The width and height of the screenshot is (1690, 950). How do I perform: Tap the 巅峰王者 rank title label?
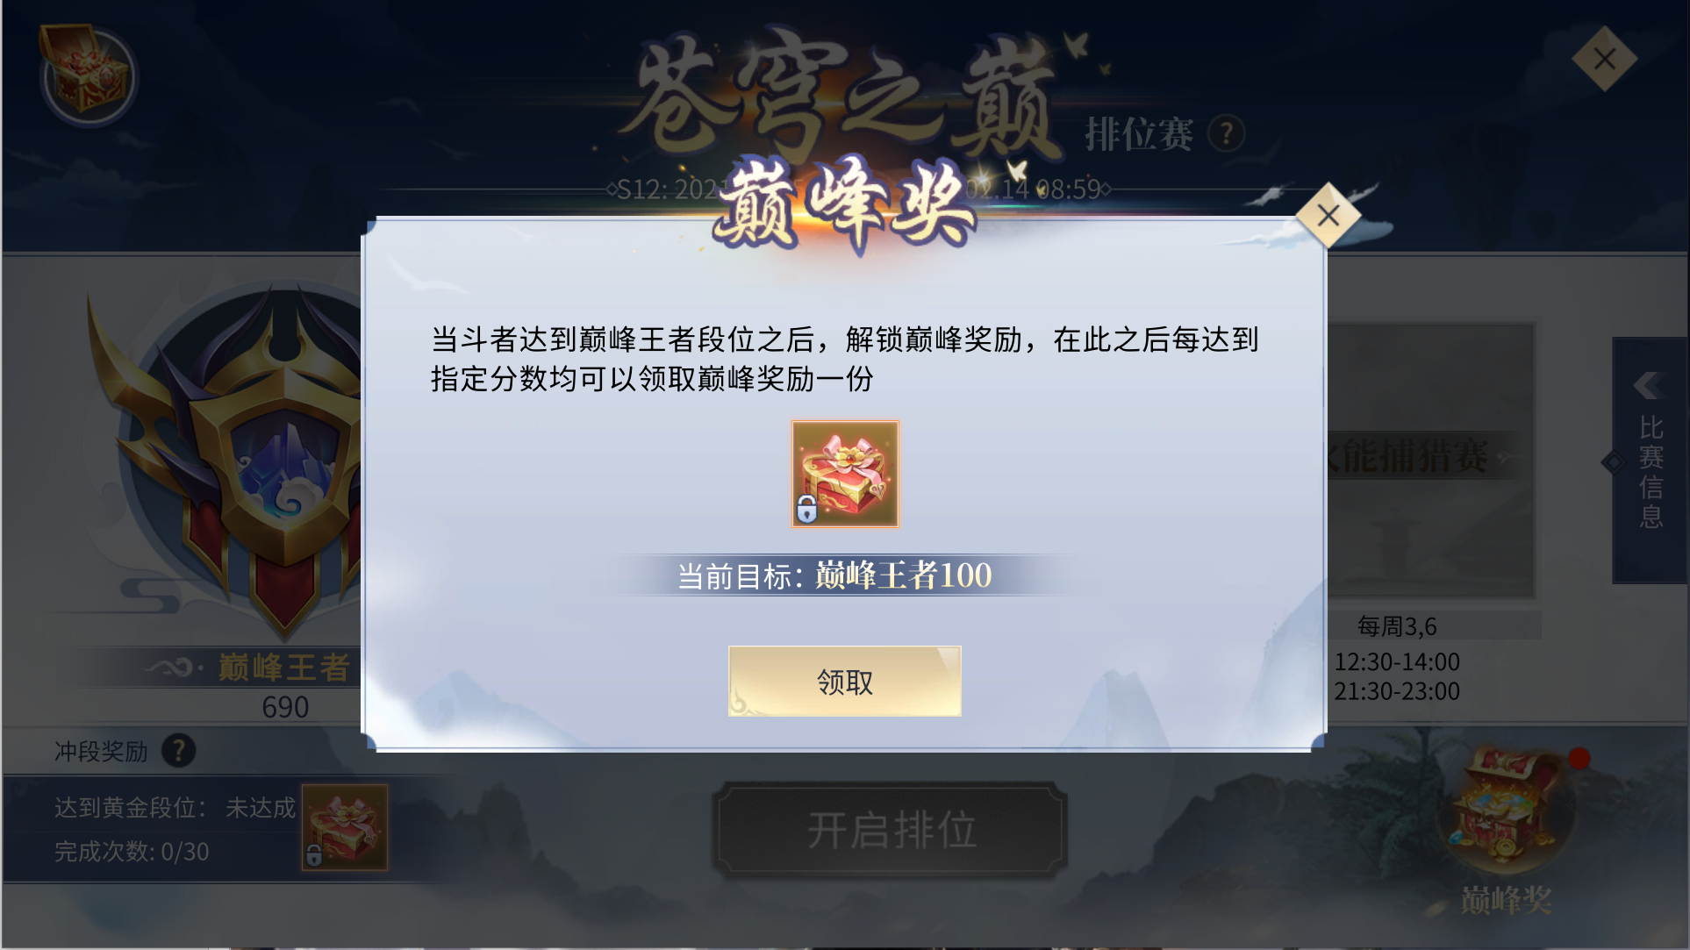click(283, 668)
